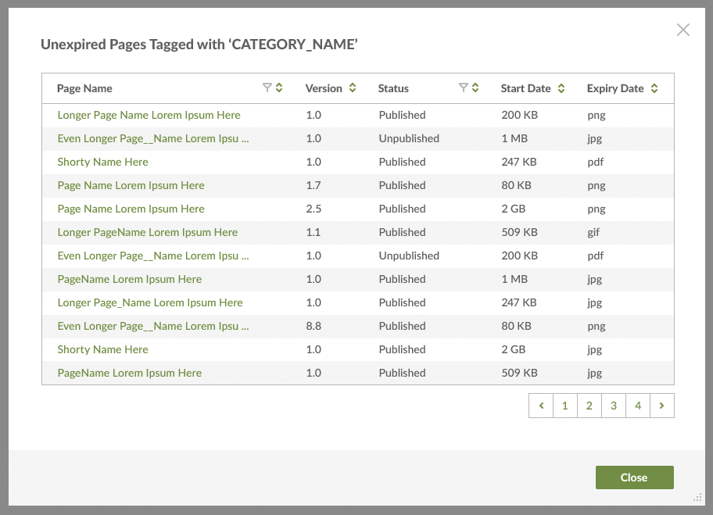Go to previous page arrow
This screenshot has height=515, width=713.
pyautogui.click(x=541, y=406)
